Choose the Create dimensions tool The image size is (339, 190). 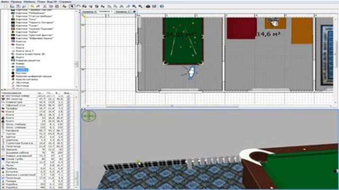(96, 6)
